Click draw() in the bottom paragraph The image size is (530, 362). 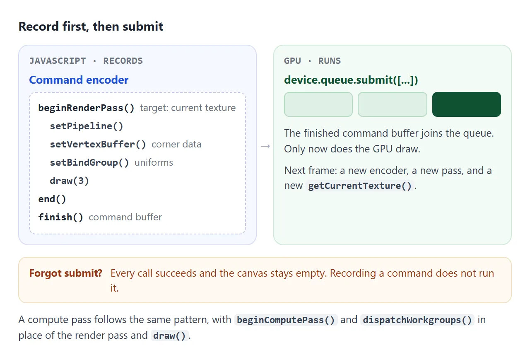pos(170,336)
